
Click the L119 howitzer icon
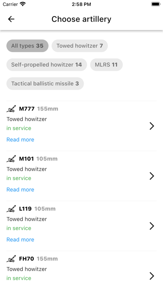(x=11, y=209)
